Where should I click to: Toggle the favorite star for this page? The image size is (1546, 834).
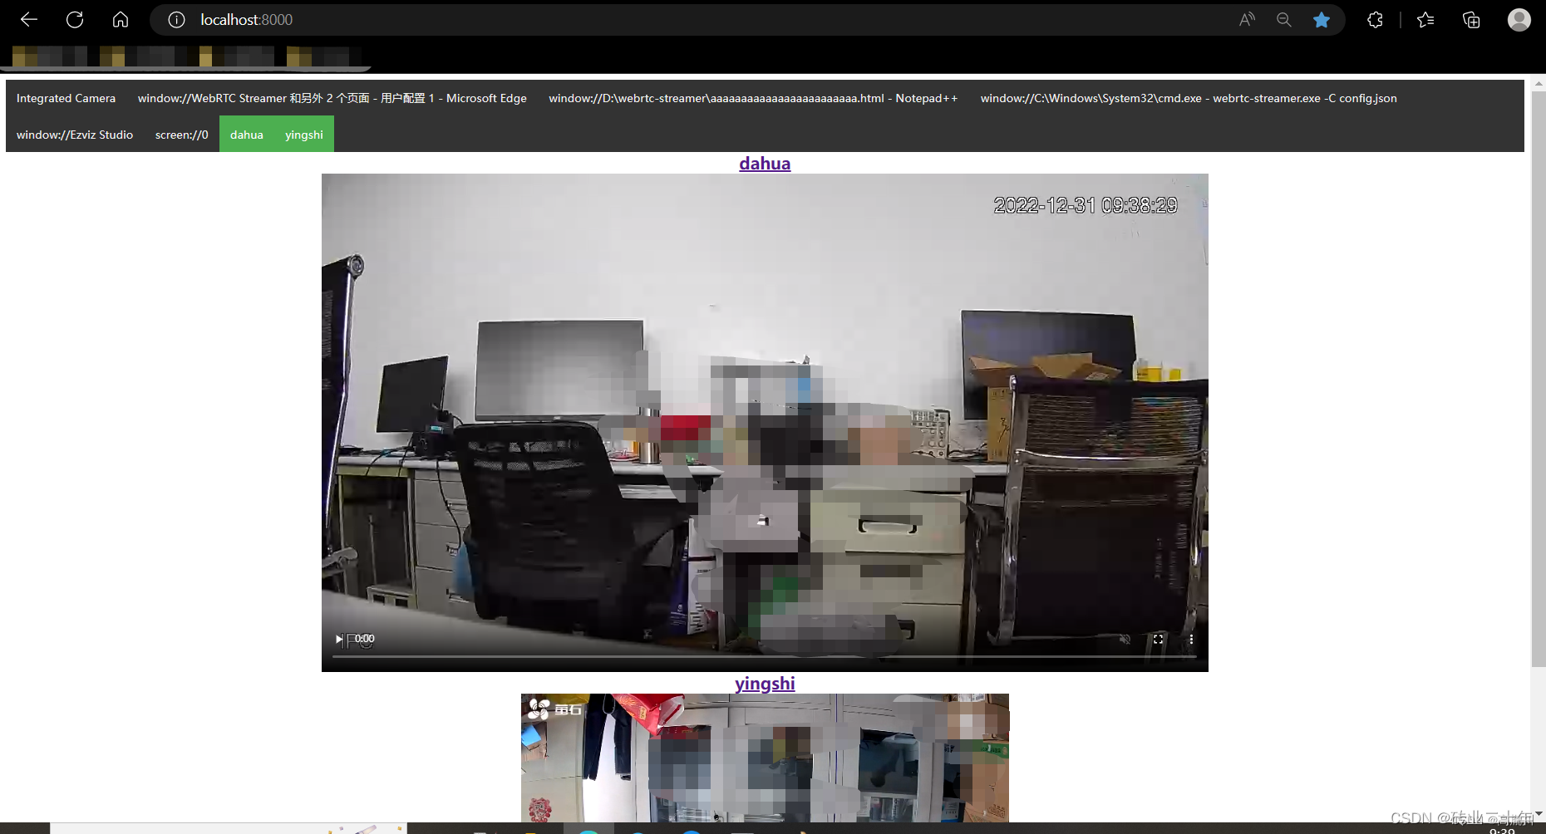[x=1322, y=20]
